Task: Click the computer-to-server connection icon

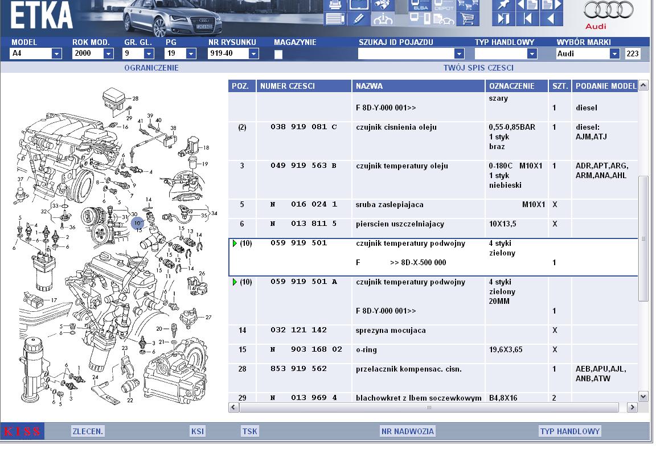Action: (x=420, y=19)
